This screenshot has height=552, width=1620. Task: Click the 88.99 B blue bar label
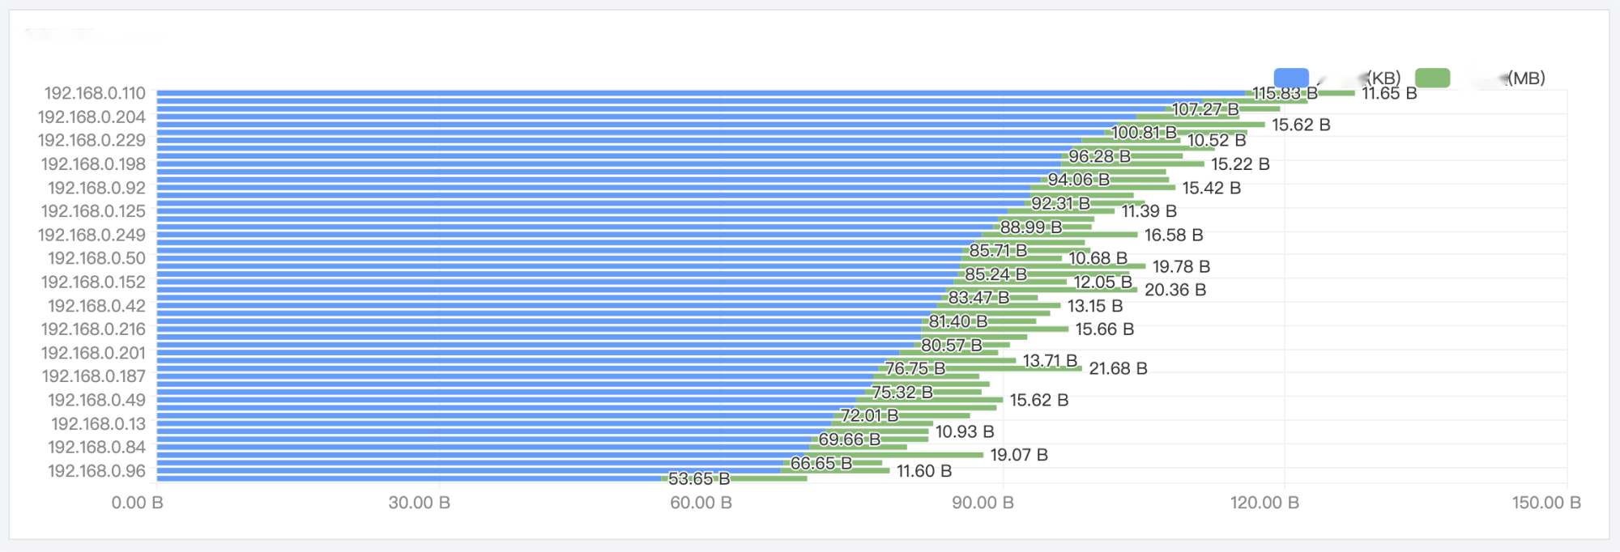1031,227
